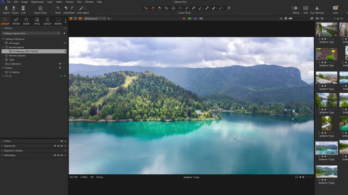Select the February 2023 import entry
Screen dimensions: 348x195
34,51
